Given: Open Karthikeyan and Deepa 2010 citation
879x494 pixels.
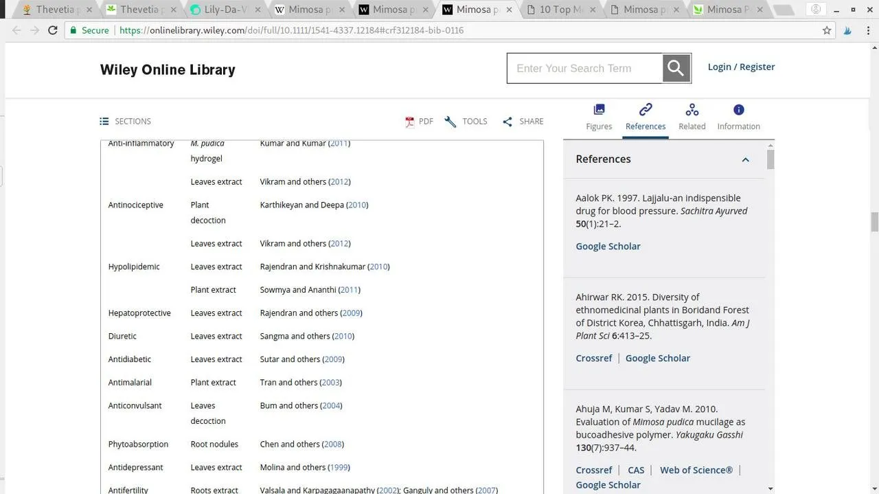Looking at the screenshot, I should click(357, 205).
